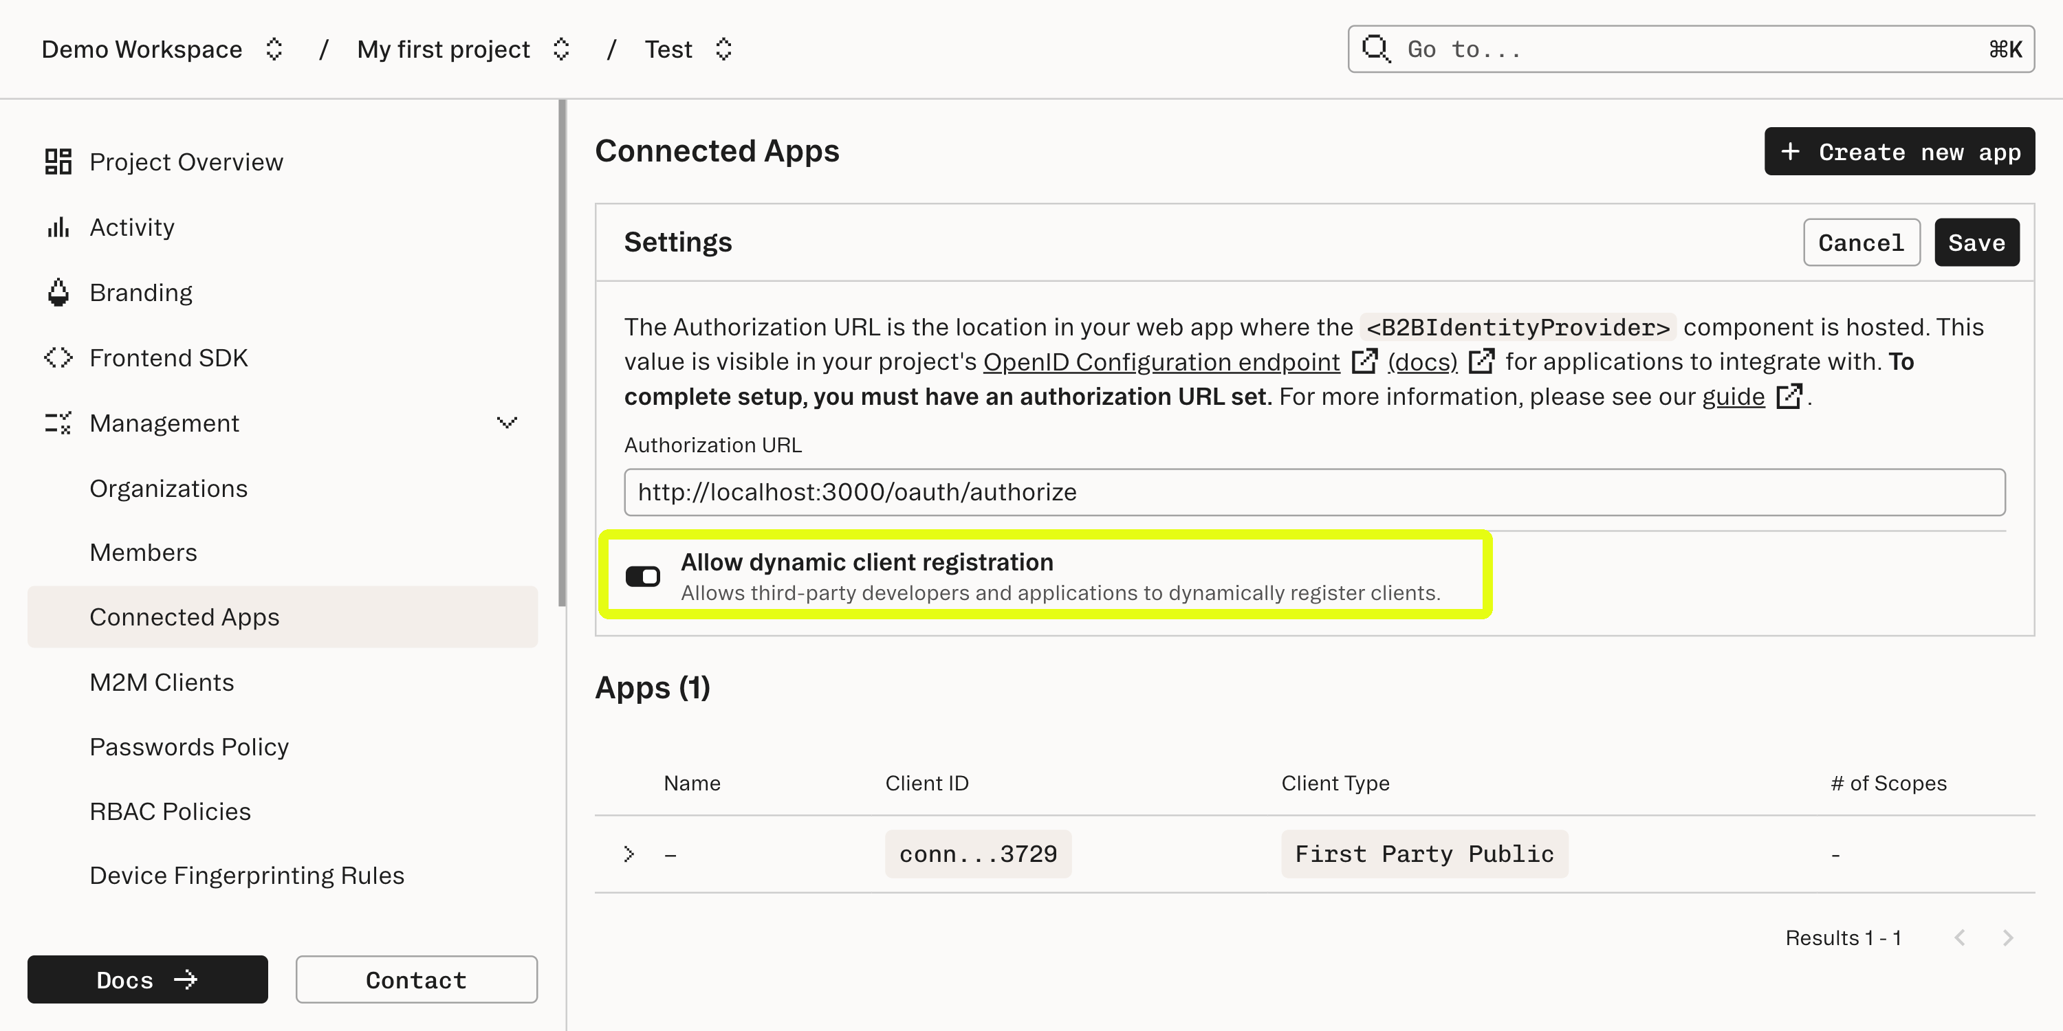Click the Contact button
The width and height of the screenshot is (2063, 1031).
tap(415, 979)
